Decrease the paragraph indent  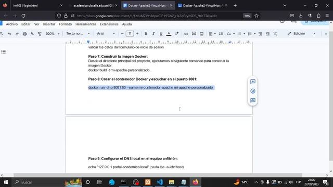point(260,34)
